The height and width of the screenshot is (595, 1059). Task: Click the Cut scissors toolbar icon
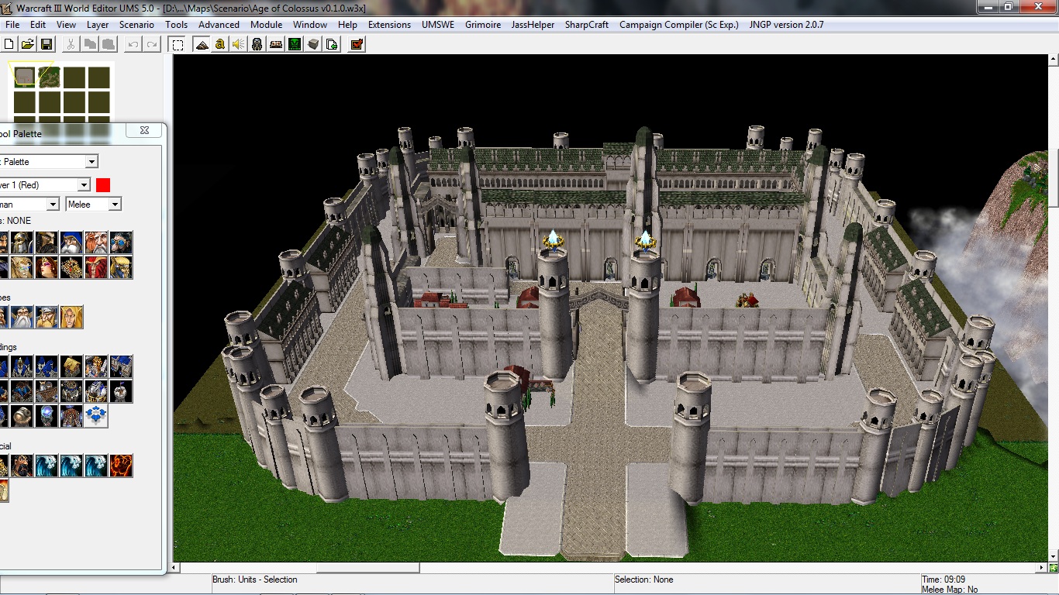tap(71, 44)
